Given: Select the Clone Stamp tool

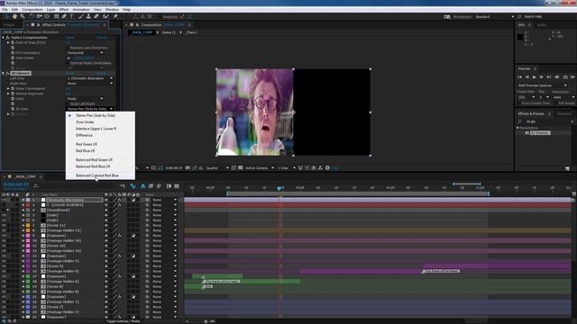Looking at the screenshot, I should pyautogui.click(x=88, y=16).
